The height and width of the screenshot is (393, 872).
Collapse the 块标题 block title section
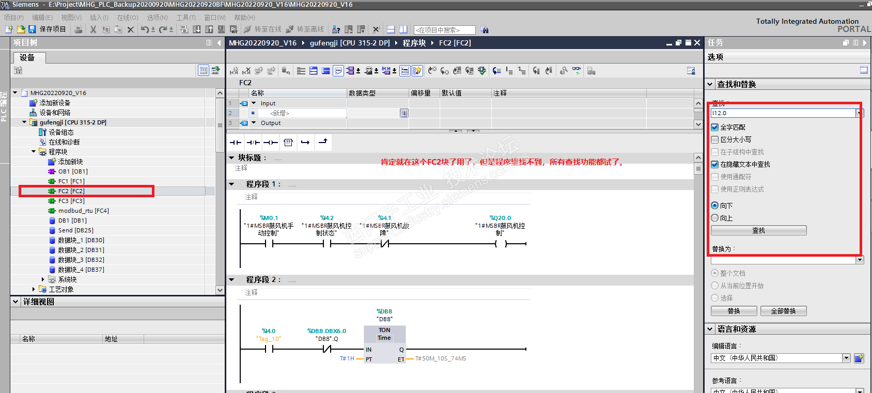coord(231,158)
